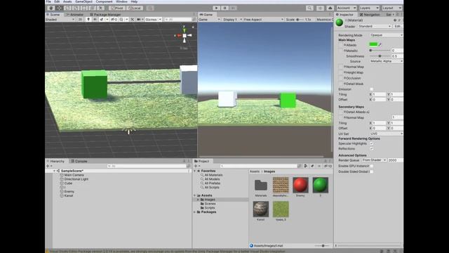The image size is (449, 253).
Task: Switch to the Package Manager tab
Action: [x=105, y=14]
